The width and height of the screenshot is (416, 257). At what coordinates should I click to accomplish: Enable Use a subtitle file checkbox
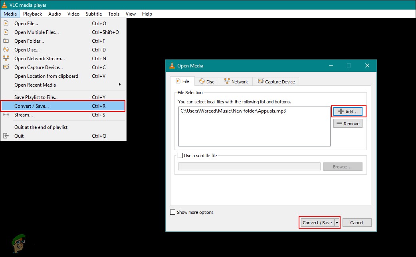180,155
